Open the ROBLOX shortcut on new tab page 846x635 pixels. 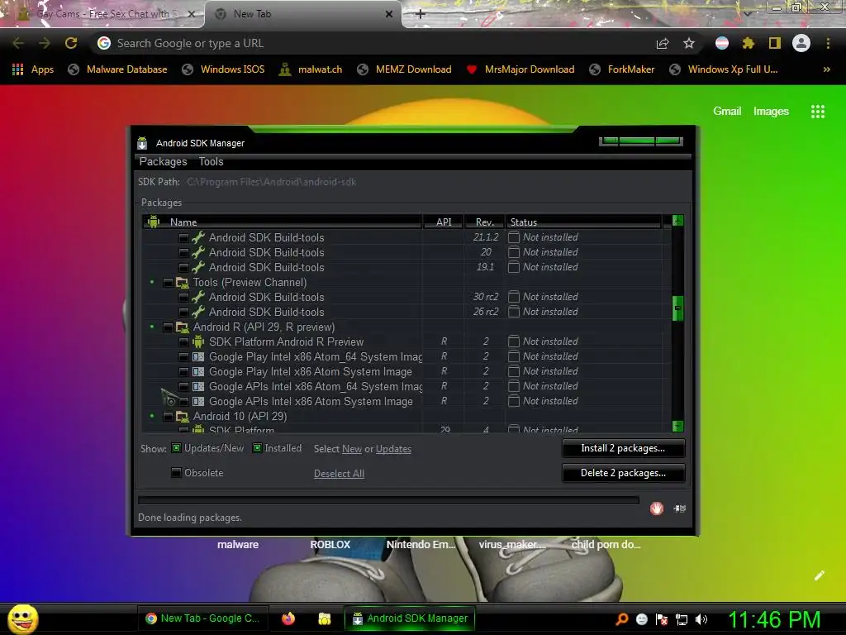tap(330, 544)
